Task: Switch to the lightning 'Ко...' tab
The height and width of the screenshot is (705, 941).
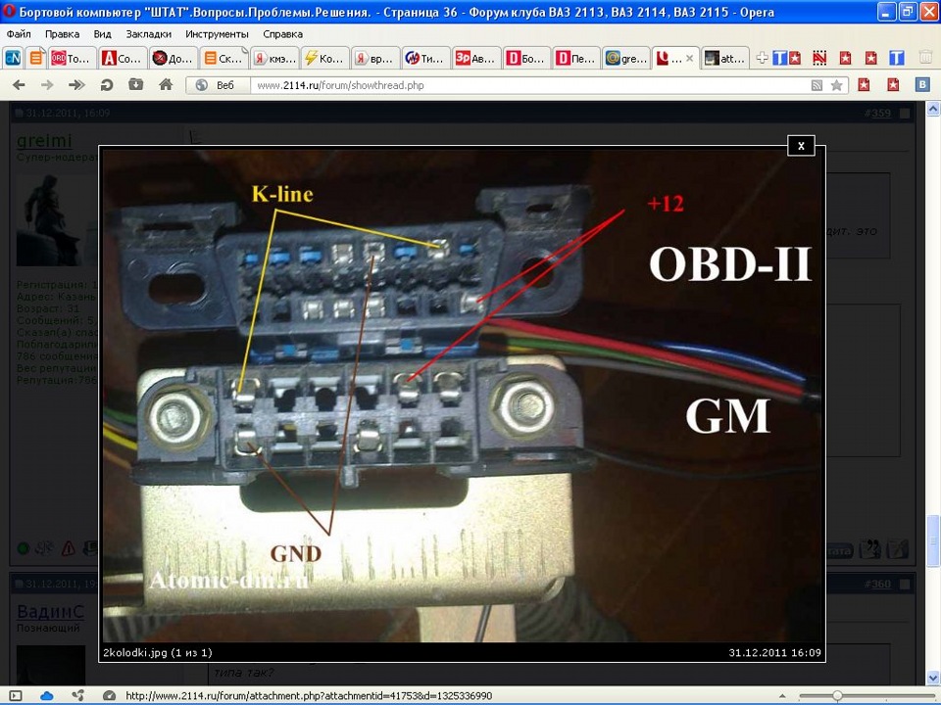Action: click(x=324, y=58)
